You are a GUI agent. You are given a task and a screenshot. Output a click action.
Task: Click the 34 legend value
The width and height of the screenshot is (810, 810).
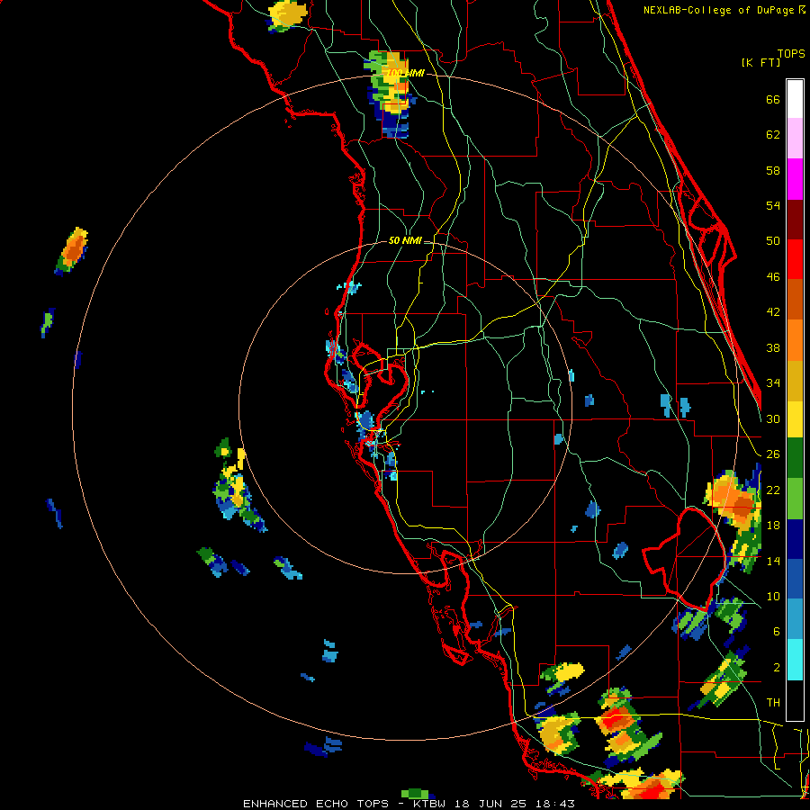tap(773, 383)
